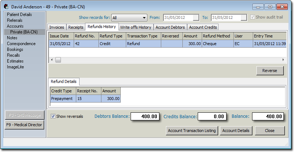Click the Account Details button
294x152 pixels.
pyautogui.click(x=236, y=131)
